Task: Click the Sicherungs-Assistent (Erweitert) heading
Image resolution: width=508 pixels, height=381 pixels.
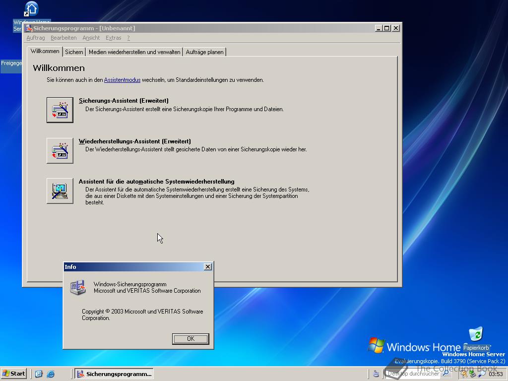Action: click(x=124, y=101)
